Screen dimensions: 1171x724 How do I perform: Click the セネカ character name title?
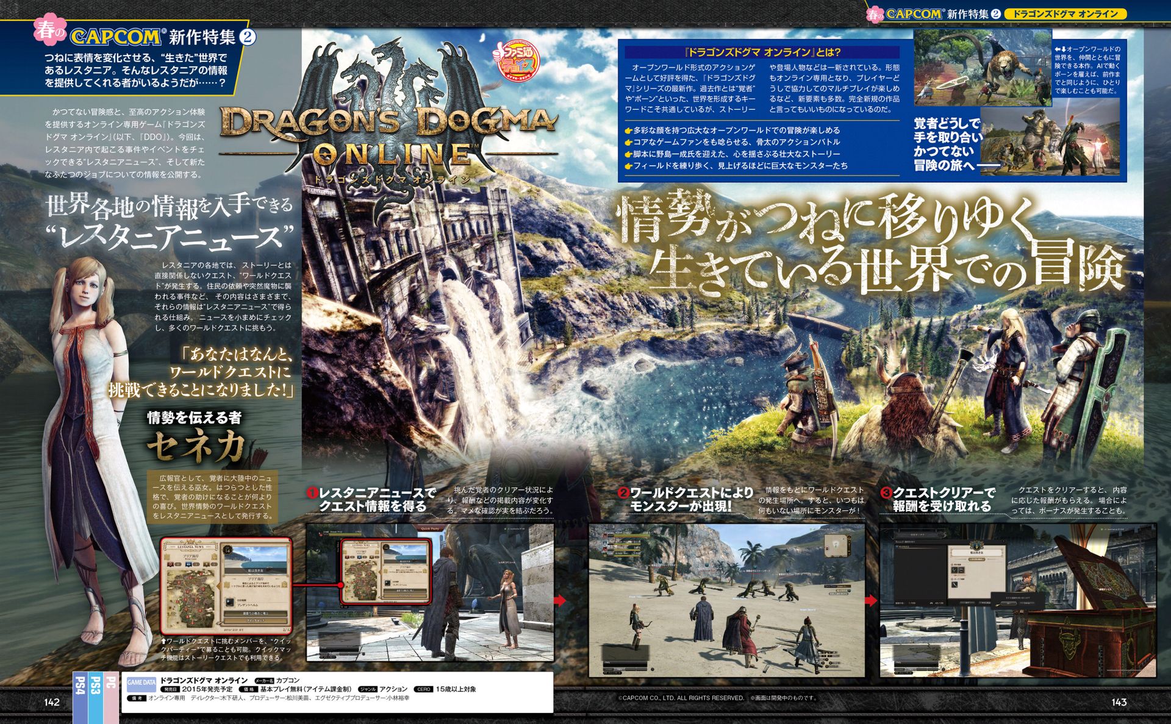(196, 446)
